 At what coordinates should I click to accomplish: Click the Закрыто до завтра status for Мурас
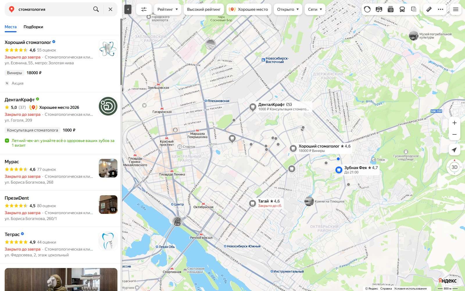click(x=22, y=176)
